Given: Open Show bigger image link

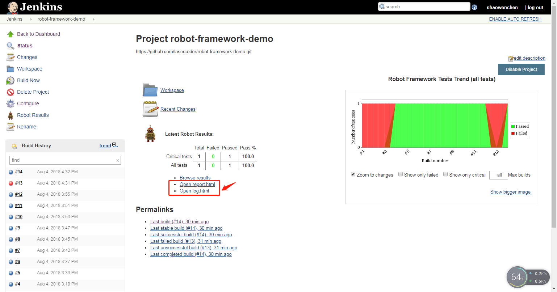Looking at the screenshot, I should click(x=510, y=192).
